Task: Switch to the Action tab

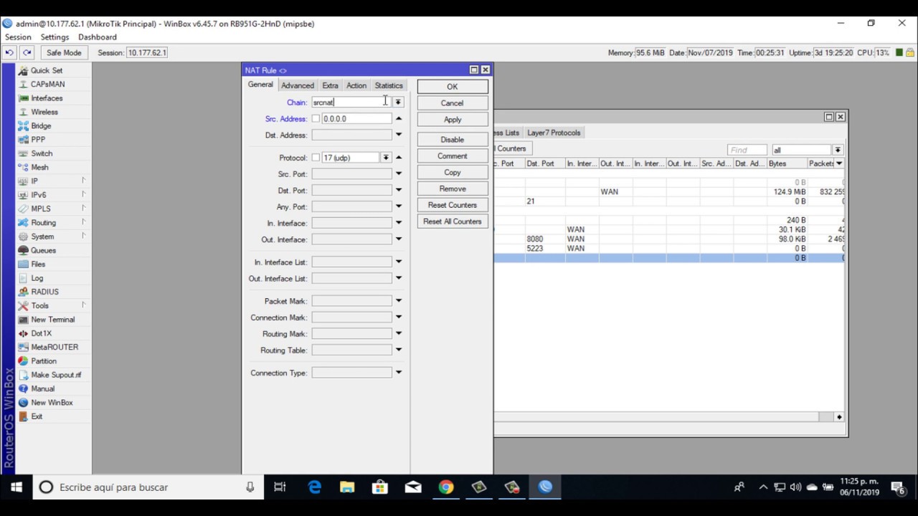Action: click(356, 85)
